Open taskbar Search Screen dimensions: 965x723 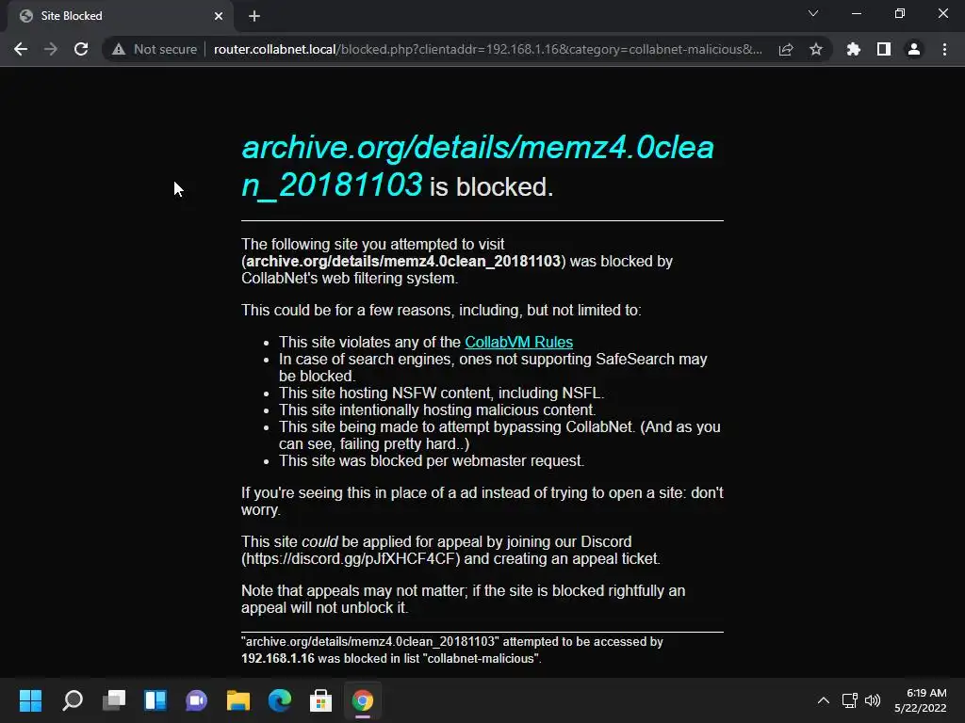73,700
